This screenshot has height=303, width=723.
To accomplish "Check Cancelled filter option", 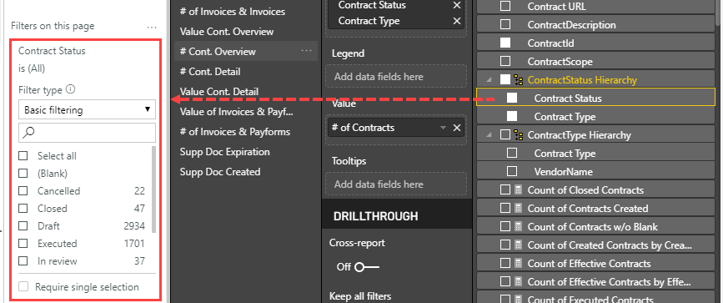I will click(23, 191).
